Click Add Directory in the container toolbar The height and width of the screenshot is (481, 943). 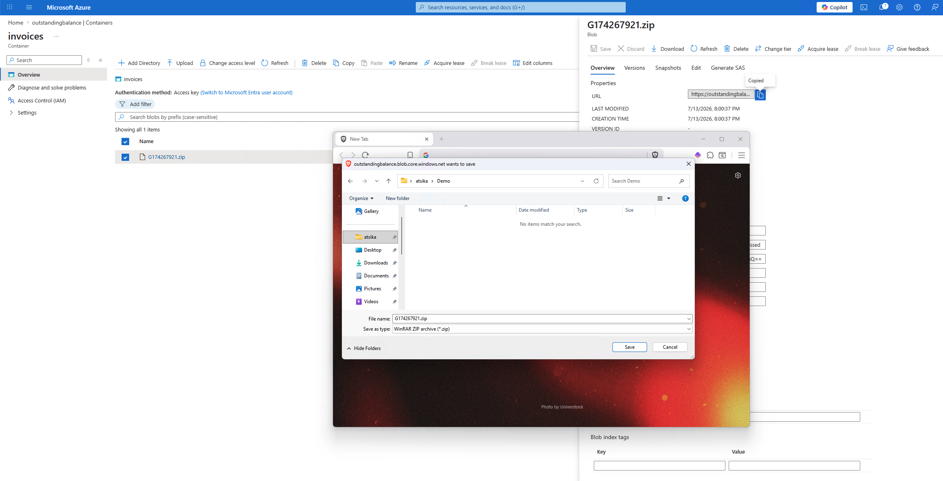[x=139, y=63]
